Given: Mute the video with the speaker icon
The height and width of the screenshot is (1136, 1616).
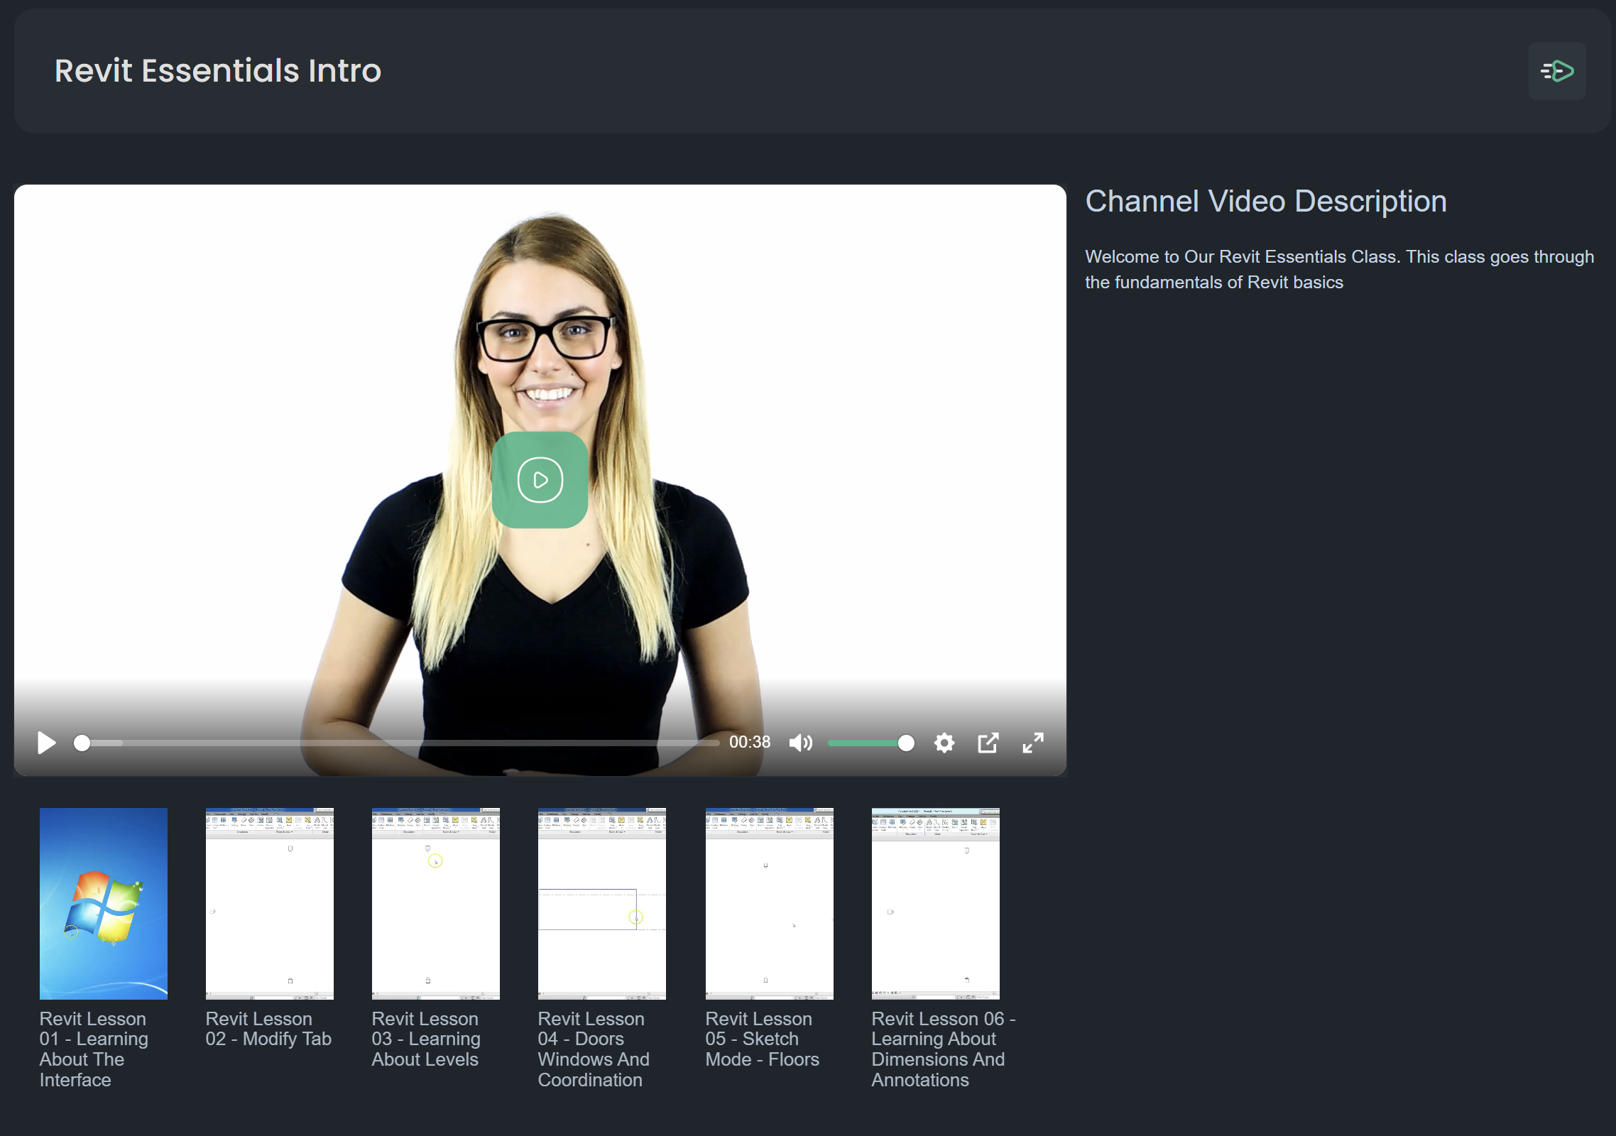Looking at the screenshot, I should (x=800, y=743).
